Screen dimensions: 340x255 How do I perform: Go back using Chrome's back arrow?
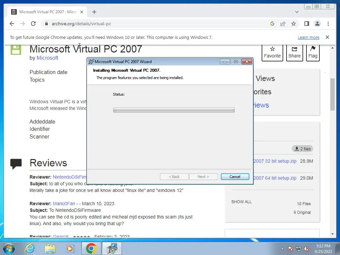pos(12,24)
